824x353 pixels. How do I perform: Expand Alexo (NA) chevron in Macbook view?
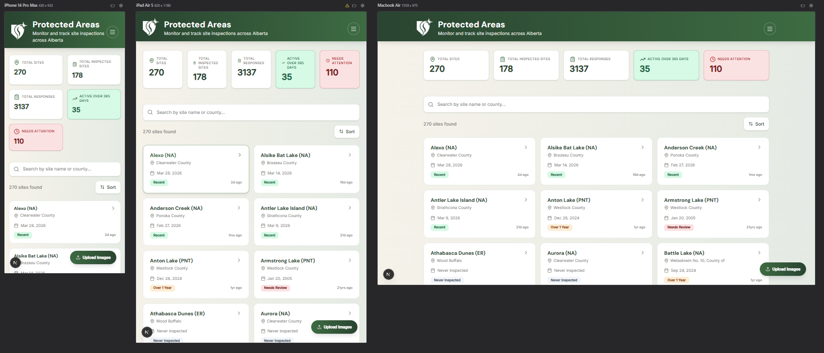(x=526, y=148)
